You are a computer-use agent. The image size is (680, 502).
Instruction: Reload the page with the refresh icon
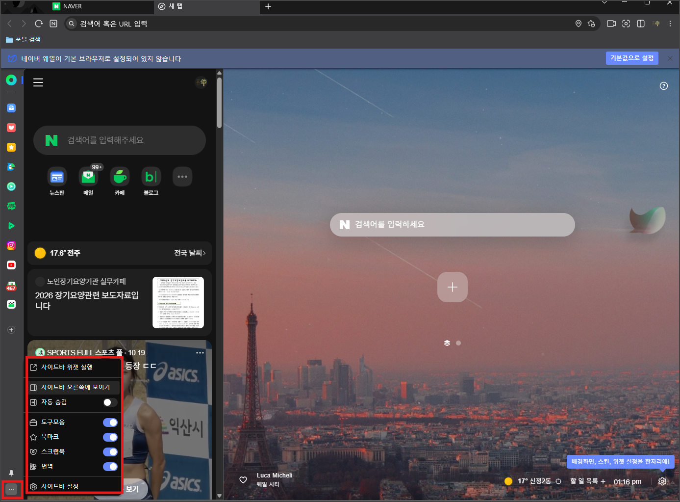point(39,24)
